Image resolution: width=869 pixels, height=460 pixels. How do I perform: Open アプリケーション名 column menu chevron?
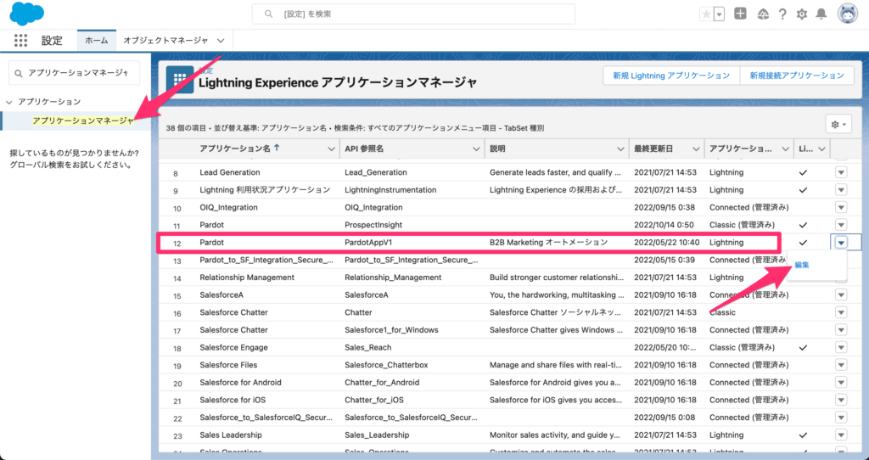click(331, 149)
